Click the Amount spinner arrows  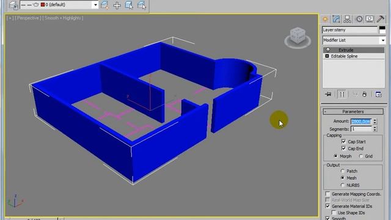point(375,121)
